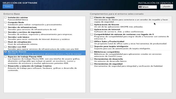Click 'Programas de compatibilidad para migrar' description

tap(131, 38)
